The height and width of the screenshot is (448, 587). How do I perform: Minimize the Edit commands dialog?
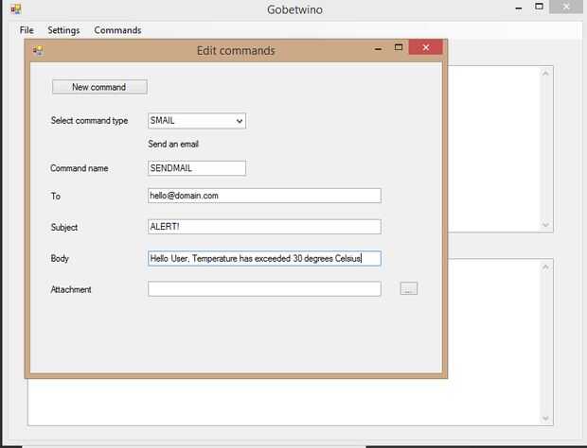pos(378,48)
